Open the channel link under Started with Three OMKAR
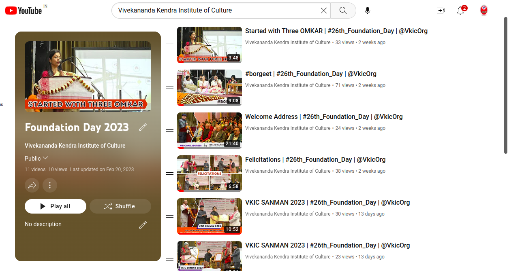The width and height of the screenshot is (509, 271). click(x=288, y=42)
